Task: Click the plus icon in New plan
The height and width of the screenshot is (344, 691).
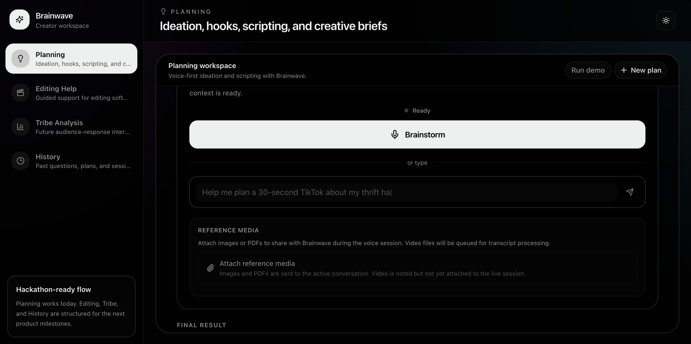Action: pyautogui.click(x=624, y=70)
